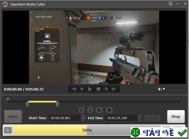Click the video preview area

[x=94, y=47]
